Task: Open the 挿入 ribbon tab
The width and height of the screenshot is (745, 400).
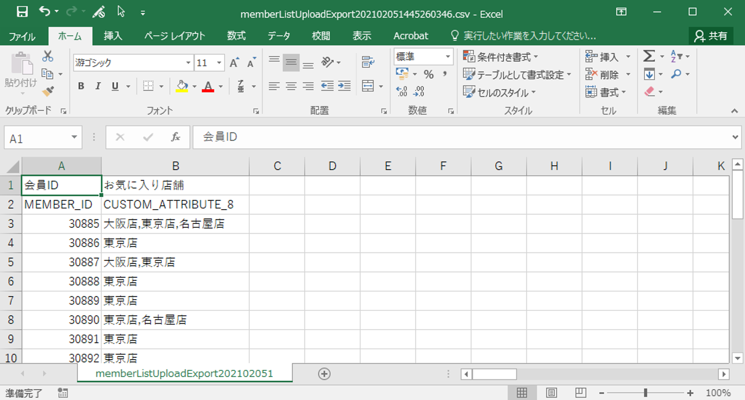Action: tap(113, 36)
